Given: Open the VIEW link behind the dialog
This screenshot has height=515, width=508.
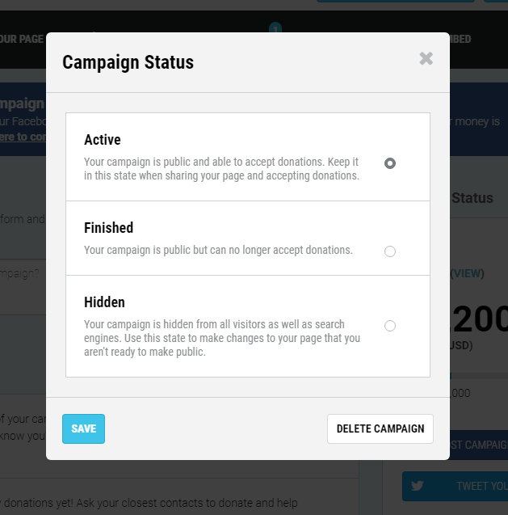Looking at the screenshot, I should [x=468, y=273].
